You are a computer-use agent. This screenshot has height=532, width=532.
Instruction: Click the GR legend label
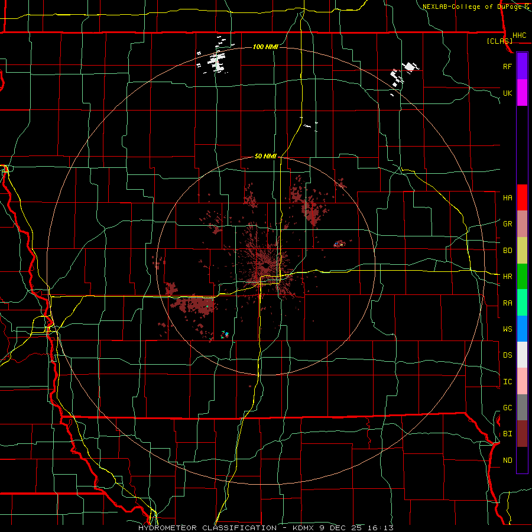508,224
